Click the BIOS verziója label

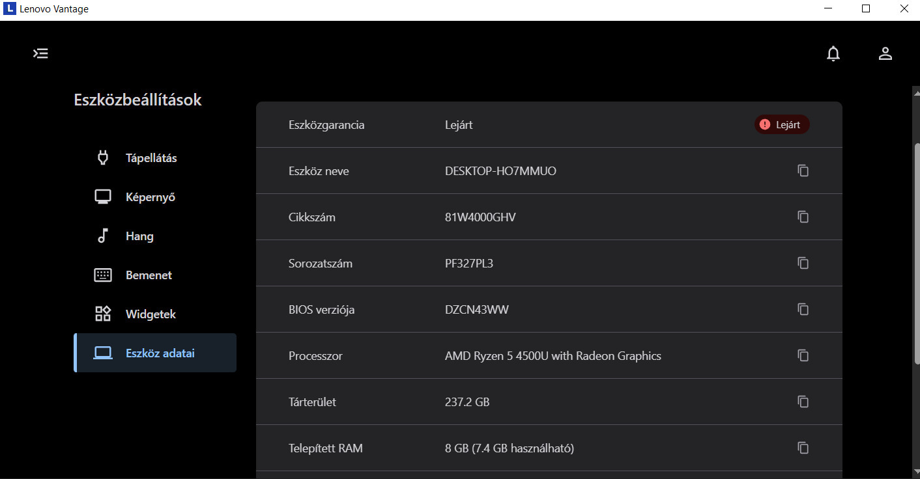click(321, 310)
